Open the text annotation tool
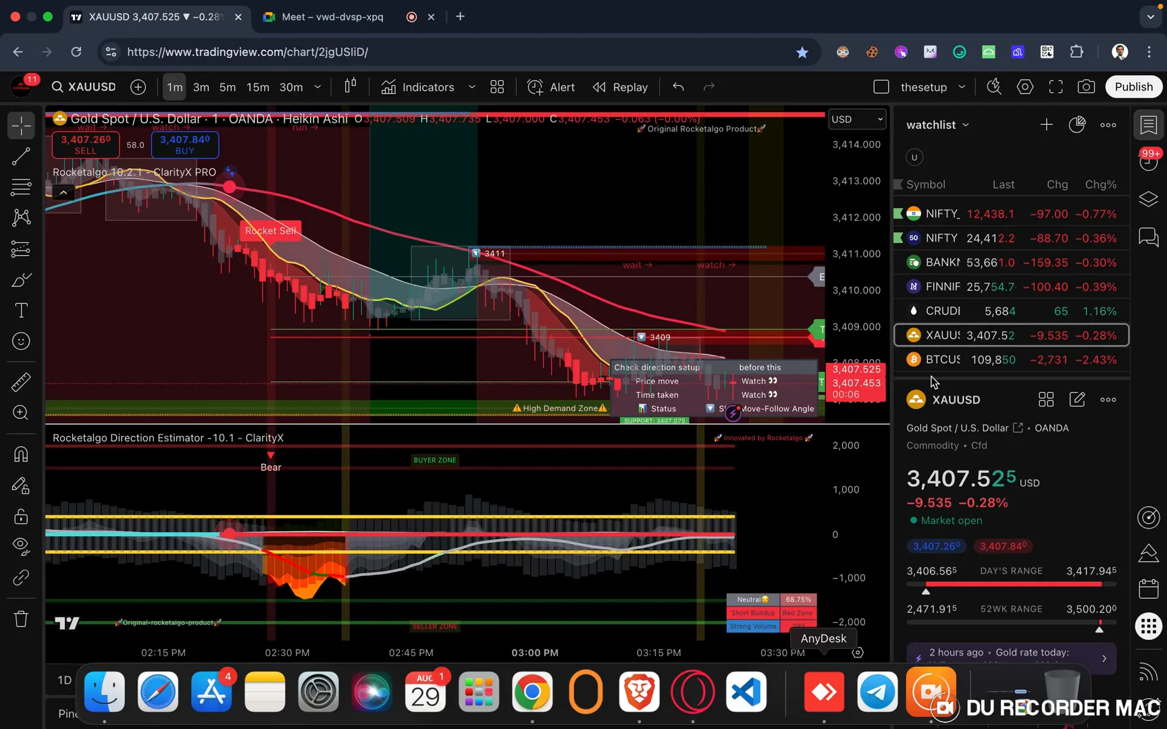The height and width of the screenshot is (729, 1167). point(20,310)
